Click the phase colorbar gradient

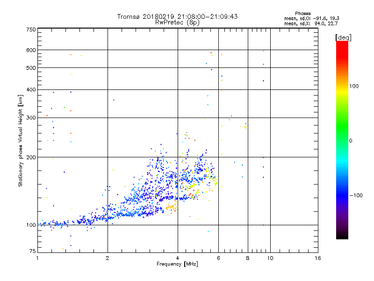pyautogui.click(x=342, y=140)
